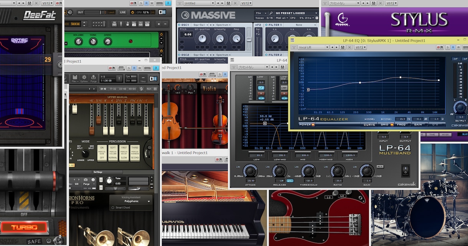
Task: Flip the THIRD/SECOND percussion harmonic switch
Action: point(135,153)
